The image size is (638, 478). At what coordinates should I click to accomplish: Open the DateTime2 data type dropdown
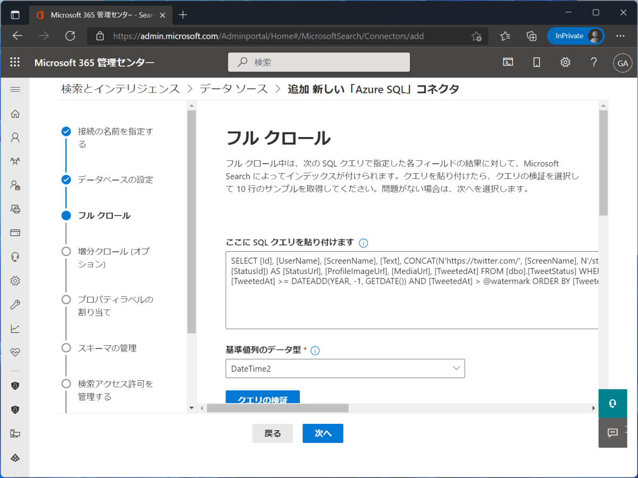pos(346,369)
